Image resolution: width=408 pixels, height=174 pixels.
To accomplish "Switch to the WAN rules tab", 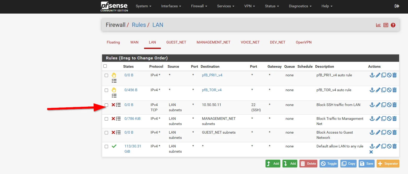I will (134, 42).
